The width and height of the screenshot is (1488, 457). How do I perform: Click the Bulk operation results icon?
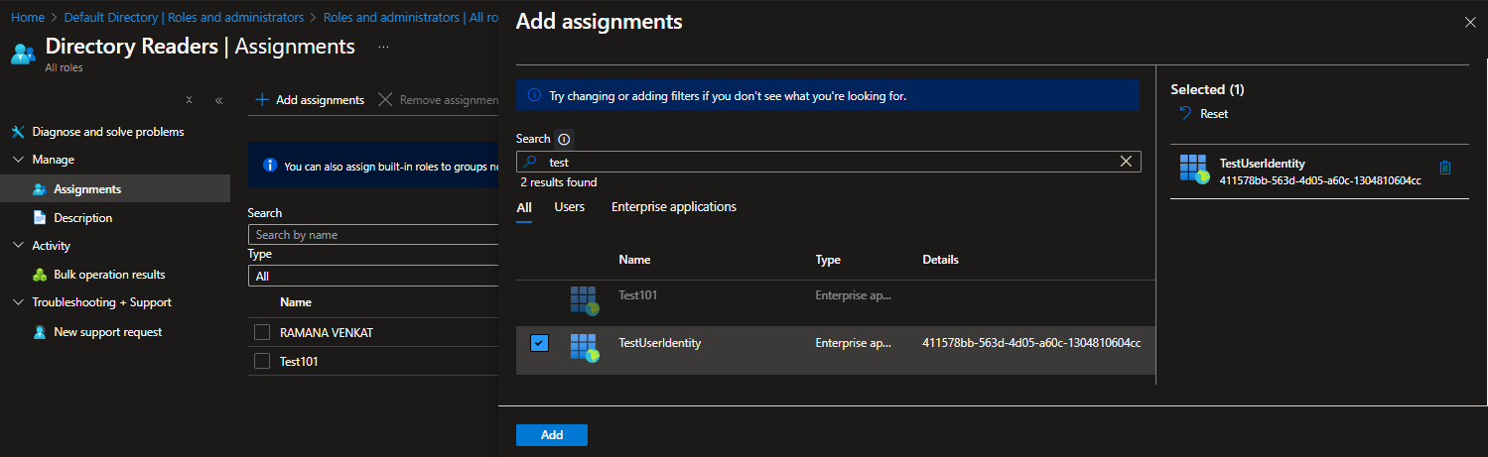tap(40, 275)
